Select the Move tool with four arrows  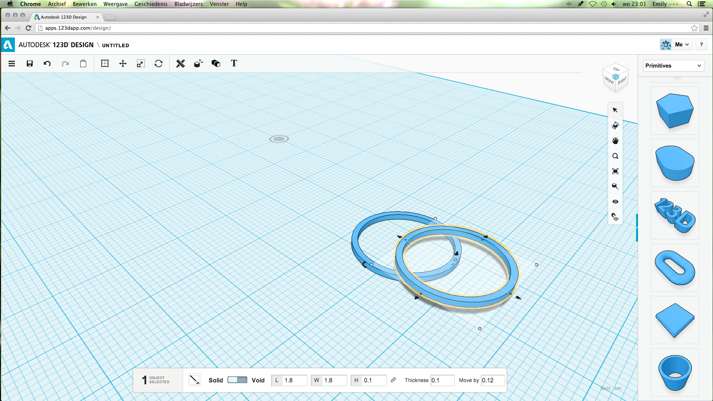pos(123,63)
